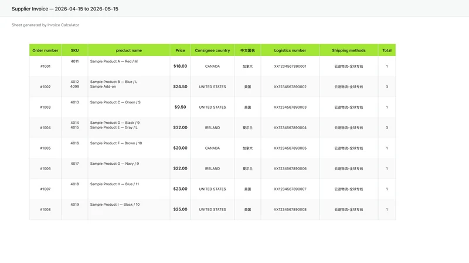Click Sheet generated by Invoice Calculator note
The width and height of the screenshot is (469, 263).
click(46, 25)
